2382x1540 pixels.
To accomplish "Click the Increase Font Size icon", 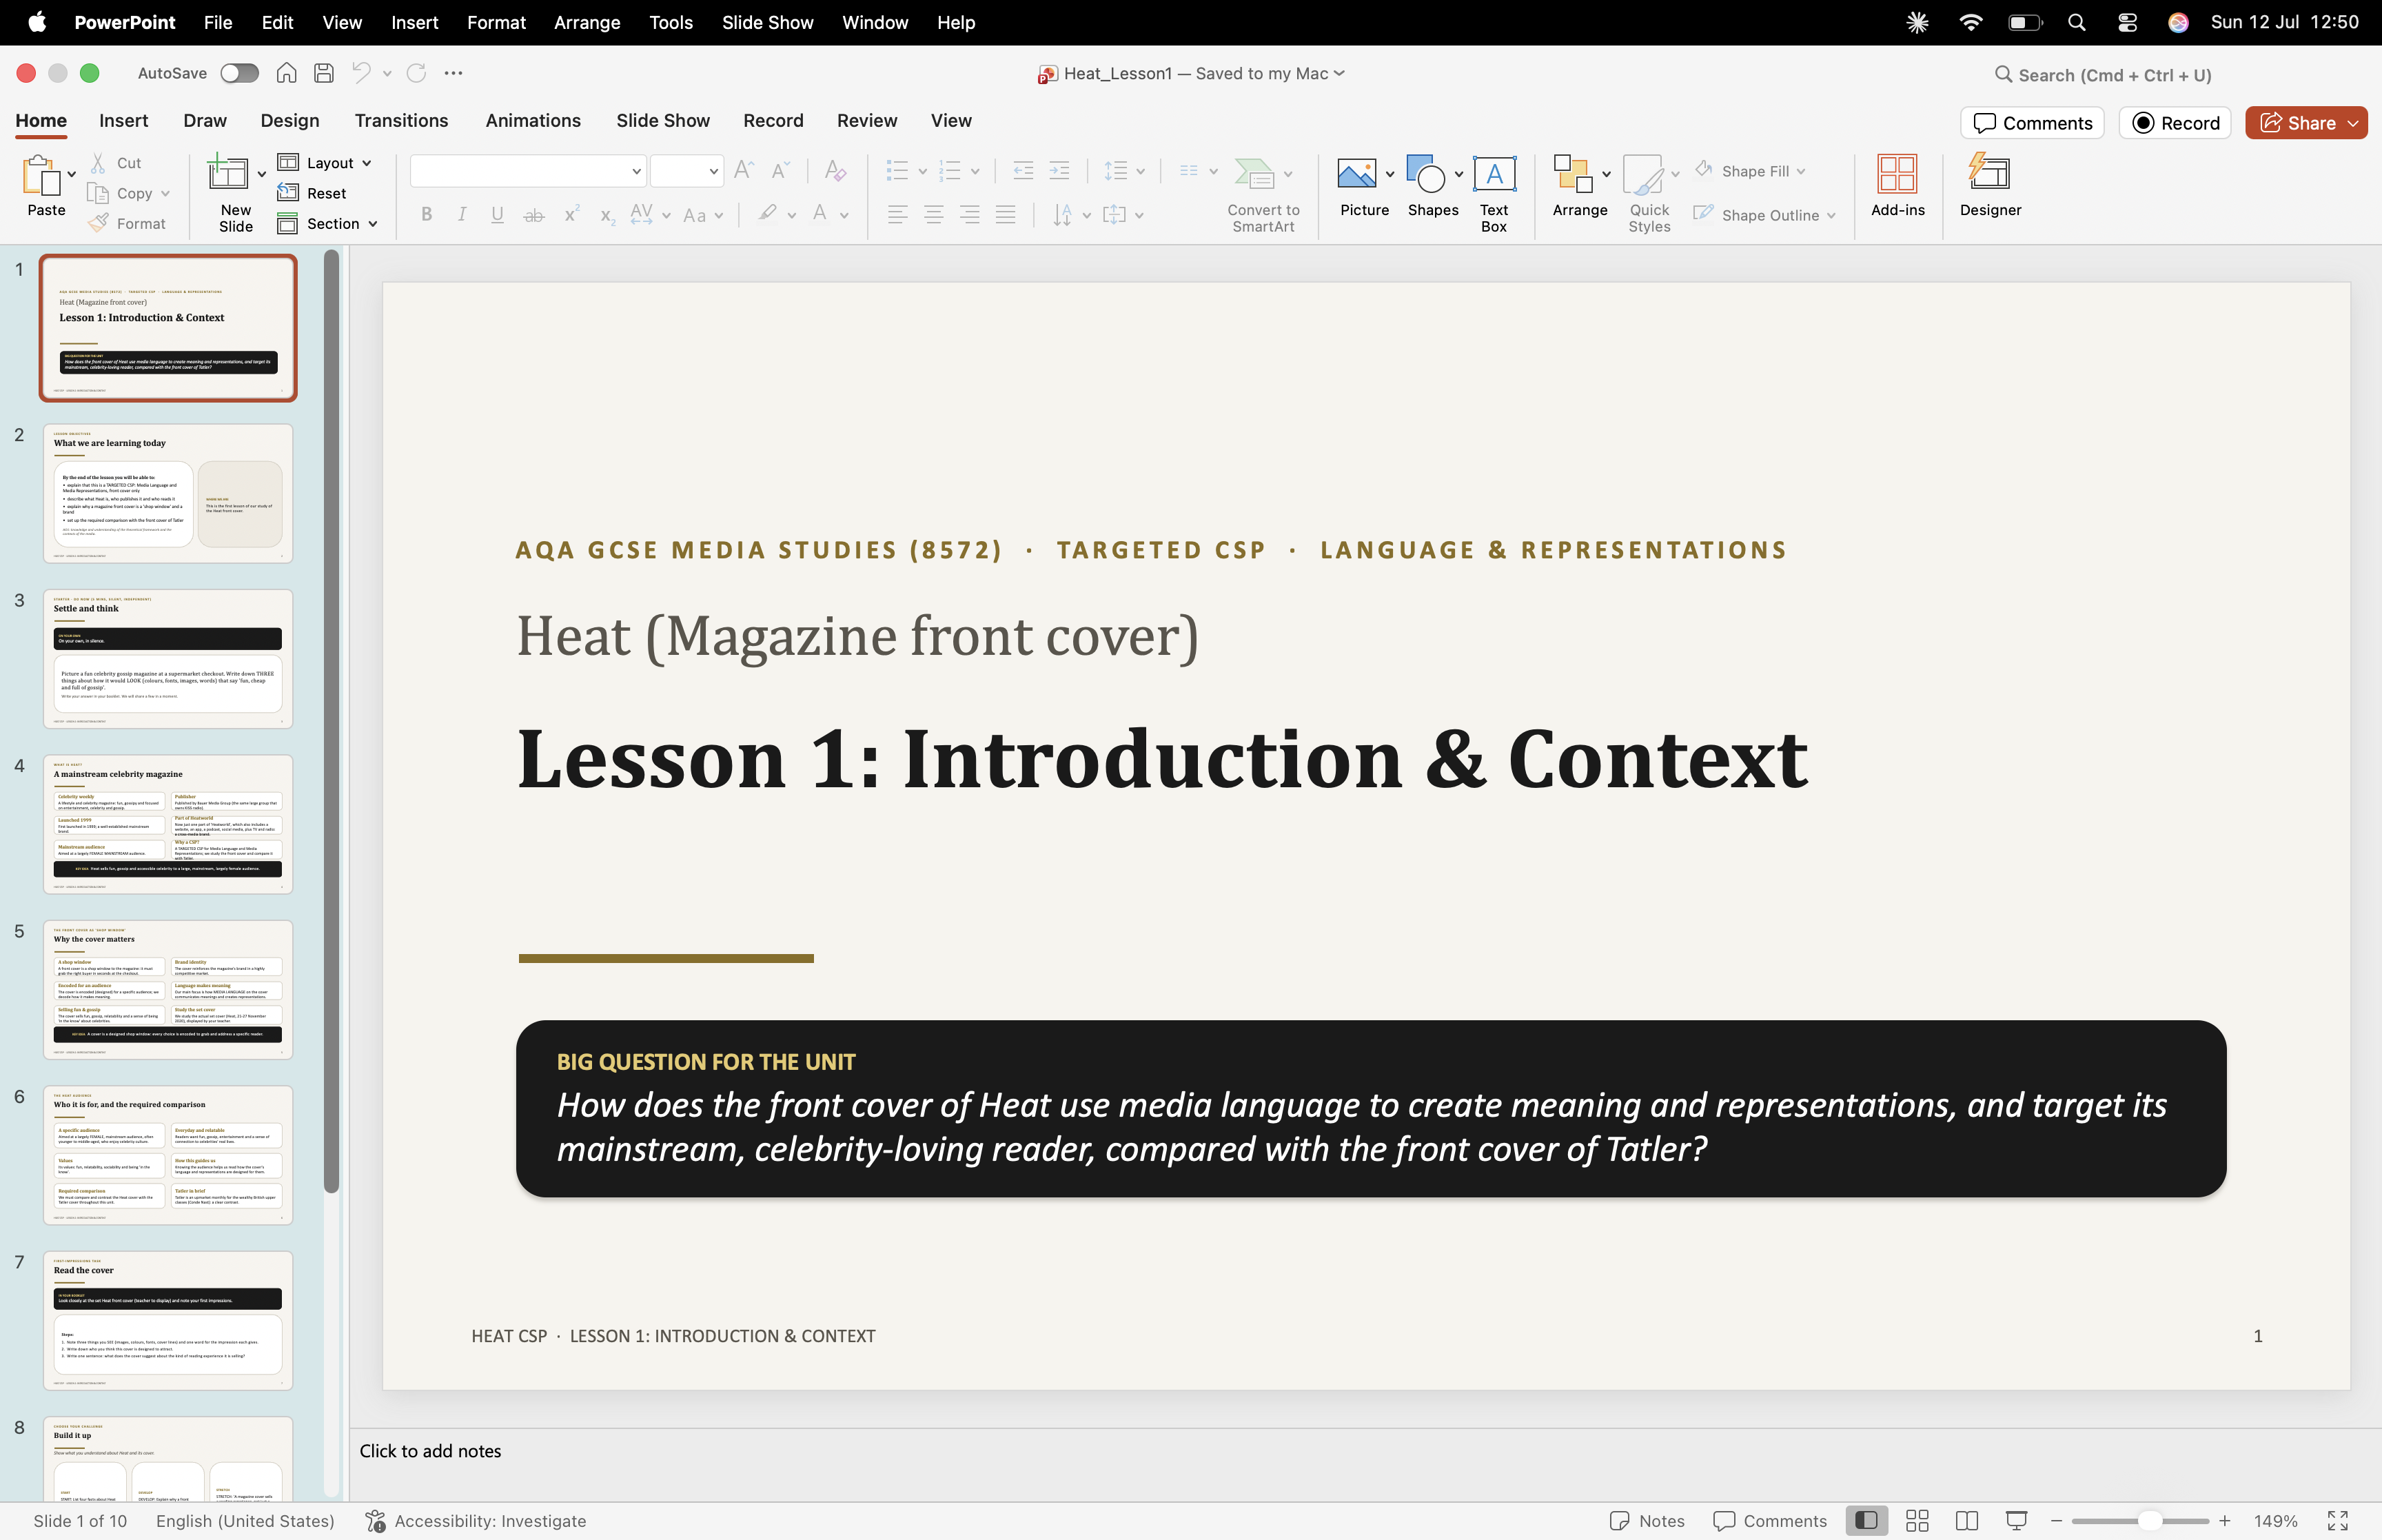I will 744,170.
